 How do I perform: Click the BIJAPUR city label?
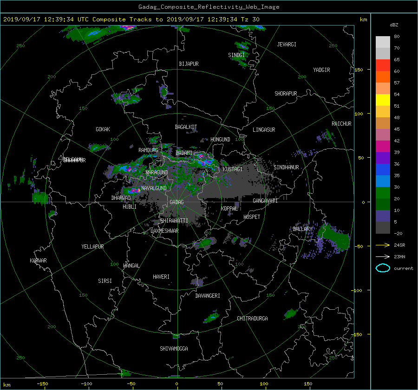pyautogui.click(x=189, y=64)
